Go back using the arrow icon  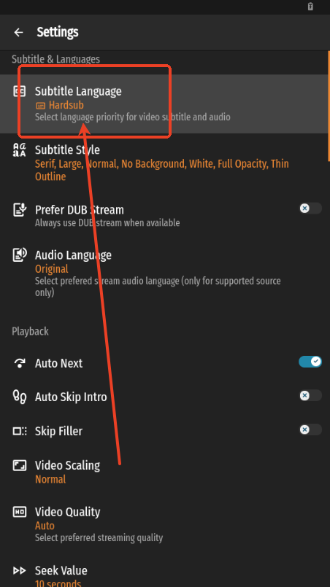[x=18, y=33]
